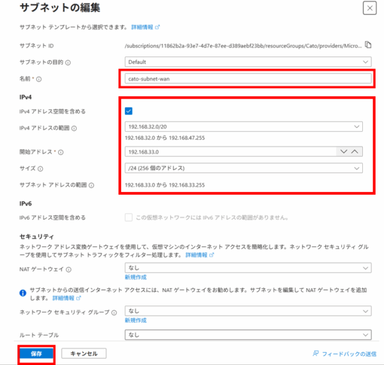Close the サブネットの編集 panel
The width and height of the screenshot is (384, 365).
point(369,8)
